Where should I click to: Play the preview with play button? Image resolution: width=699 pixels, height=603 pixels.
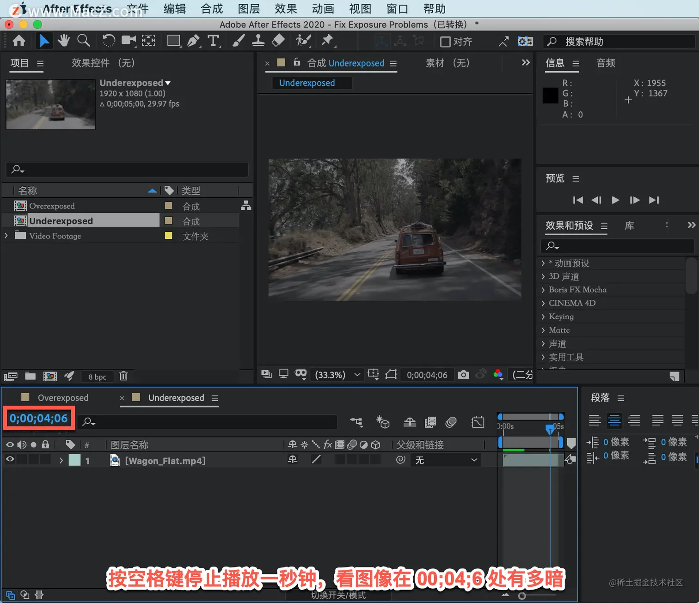[x=615, y=200]
